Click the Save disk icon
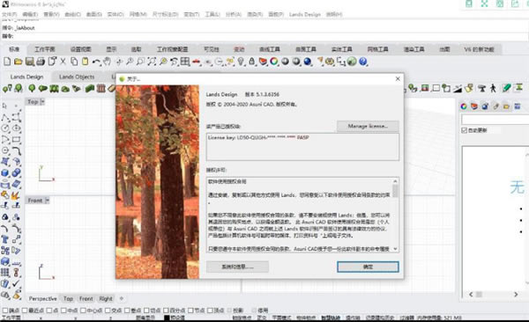The width and height of the screenshot is (529, 322). point(30,62)
